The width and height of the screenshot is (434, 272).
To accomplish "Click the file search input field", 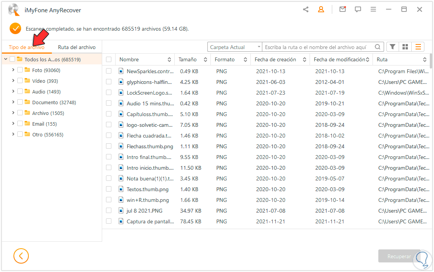I will point(318,47).
